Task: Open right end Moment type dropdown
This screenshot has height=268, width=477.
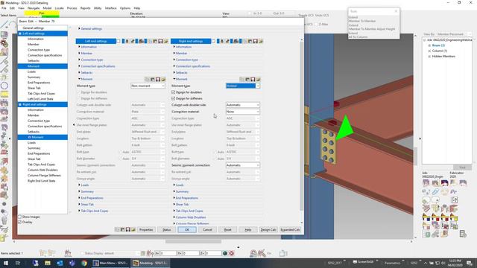Action: click(x=243, y=86)
